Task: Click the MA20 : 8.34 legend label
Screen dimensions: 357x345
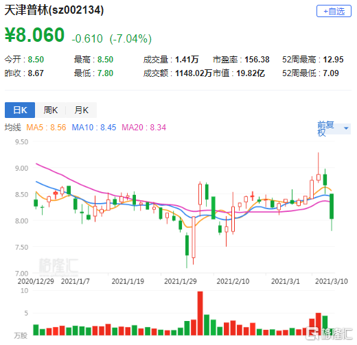Action: pyautogui.click(x=144, y=128)
